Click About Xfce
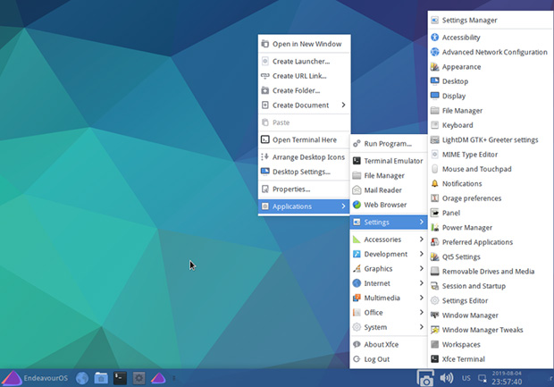The width and height of the screenshot is (554, 387). point(389,344)
